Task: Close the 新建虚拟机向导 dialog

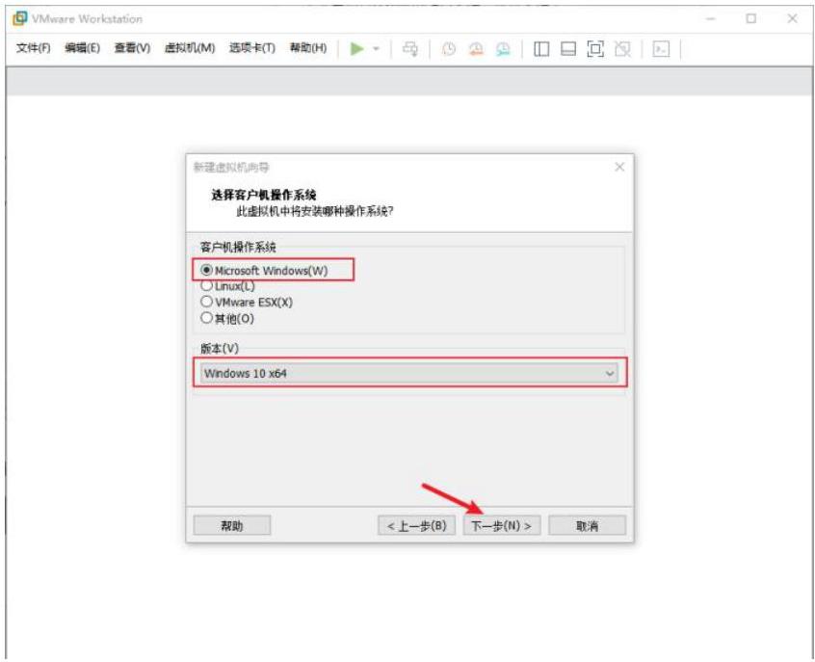Action: coord(619,167)
